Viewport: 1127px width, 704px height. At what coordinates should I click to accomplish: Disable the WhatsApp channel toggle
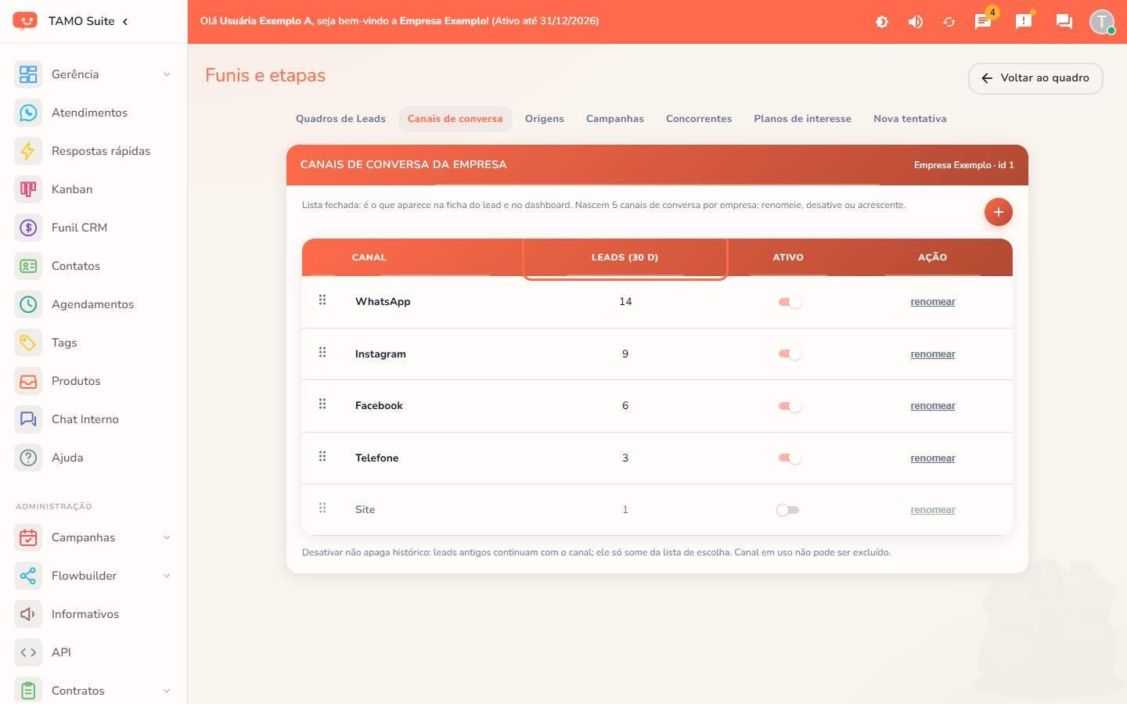point(789,302)
